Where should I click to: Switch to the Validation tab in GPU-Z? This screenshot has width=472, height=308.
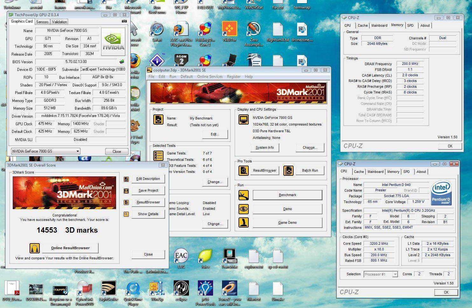59,22
